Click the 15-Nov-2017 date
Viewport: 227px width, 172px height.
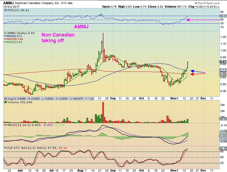click(x=11, y=7)
